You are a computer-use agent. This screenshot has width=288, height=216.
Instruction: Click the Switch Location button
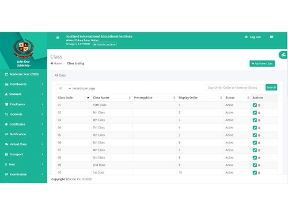[x=105, y=44]
